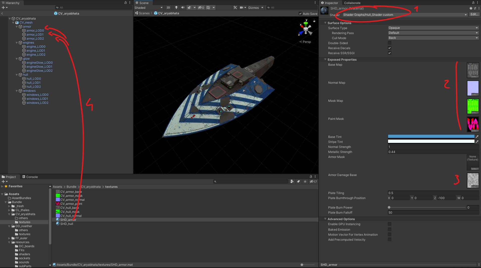Switch to Console tab

30,177
